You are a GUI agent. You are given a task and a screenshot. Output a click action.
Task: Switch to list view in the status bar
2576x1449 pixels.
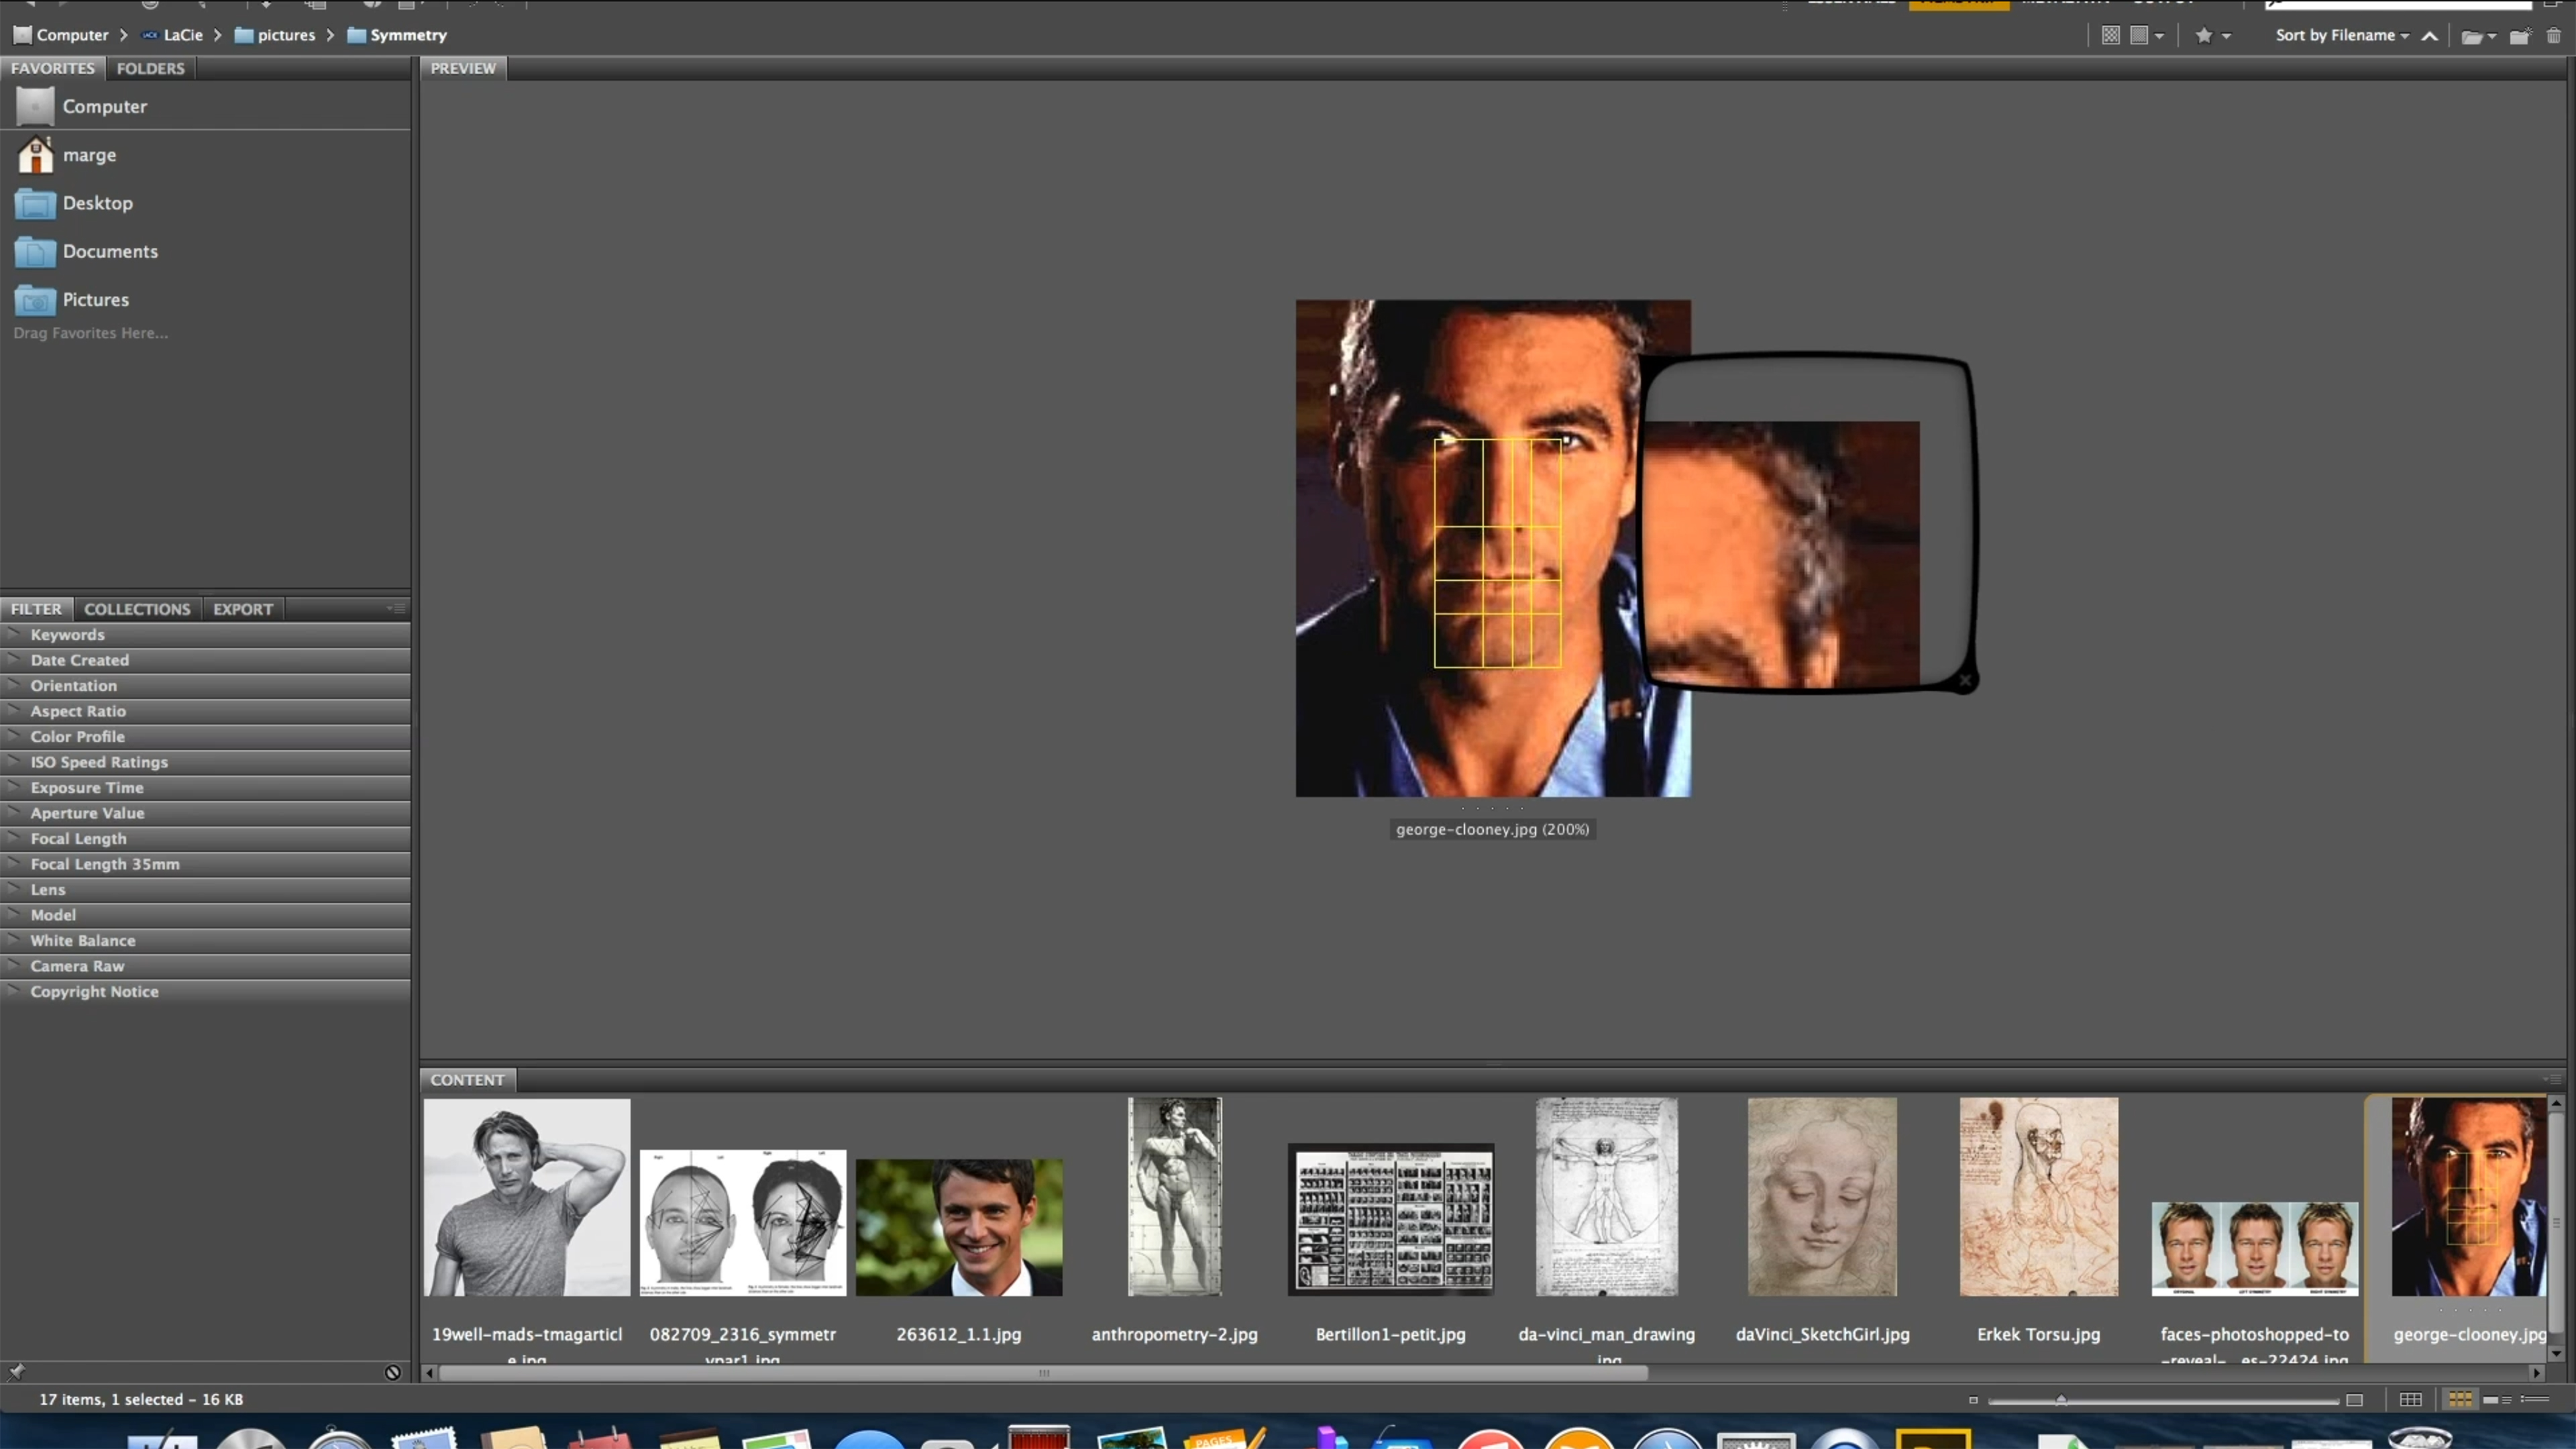coord(2534,1399)
